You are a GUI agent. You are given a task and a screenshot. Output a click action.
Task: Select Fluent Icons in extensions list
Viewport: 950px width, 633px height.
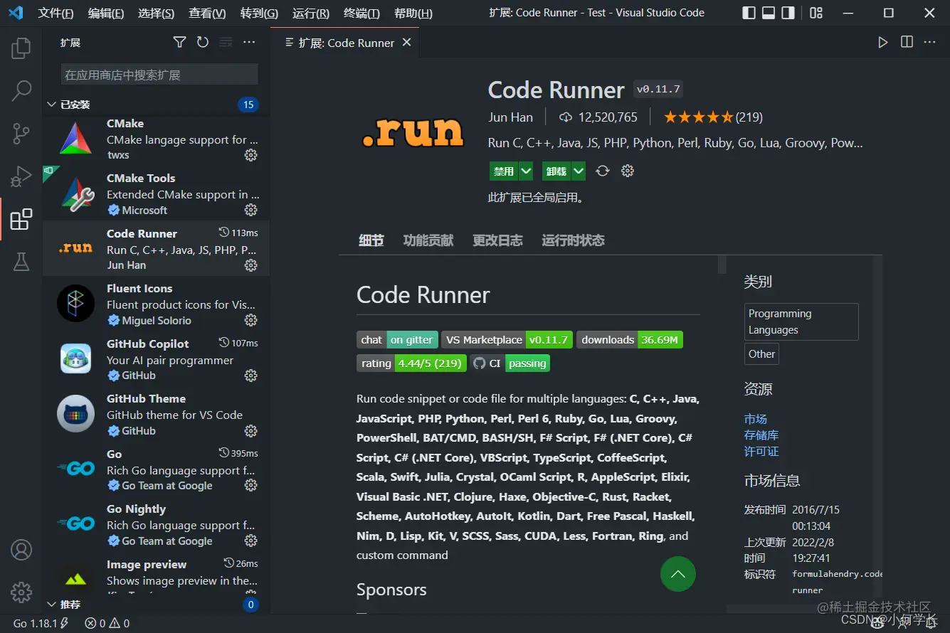pyautogui.click(x=156, y=304)
